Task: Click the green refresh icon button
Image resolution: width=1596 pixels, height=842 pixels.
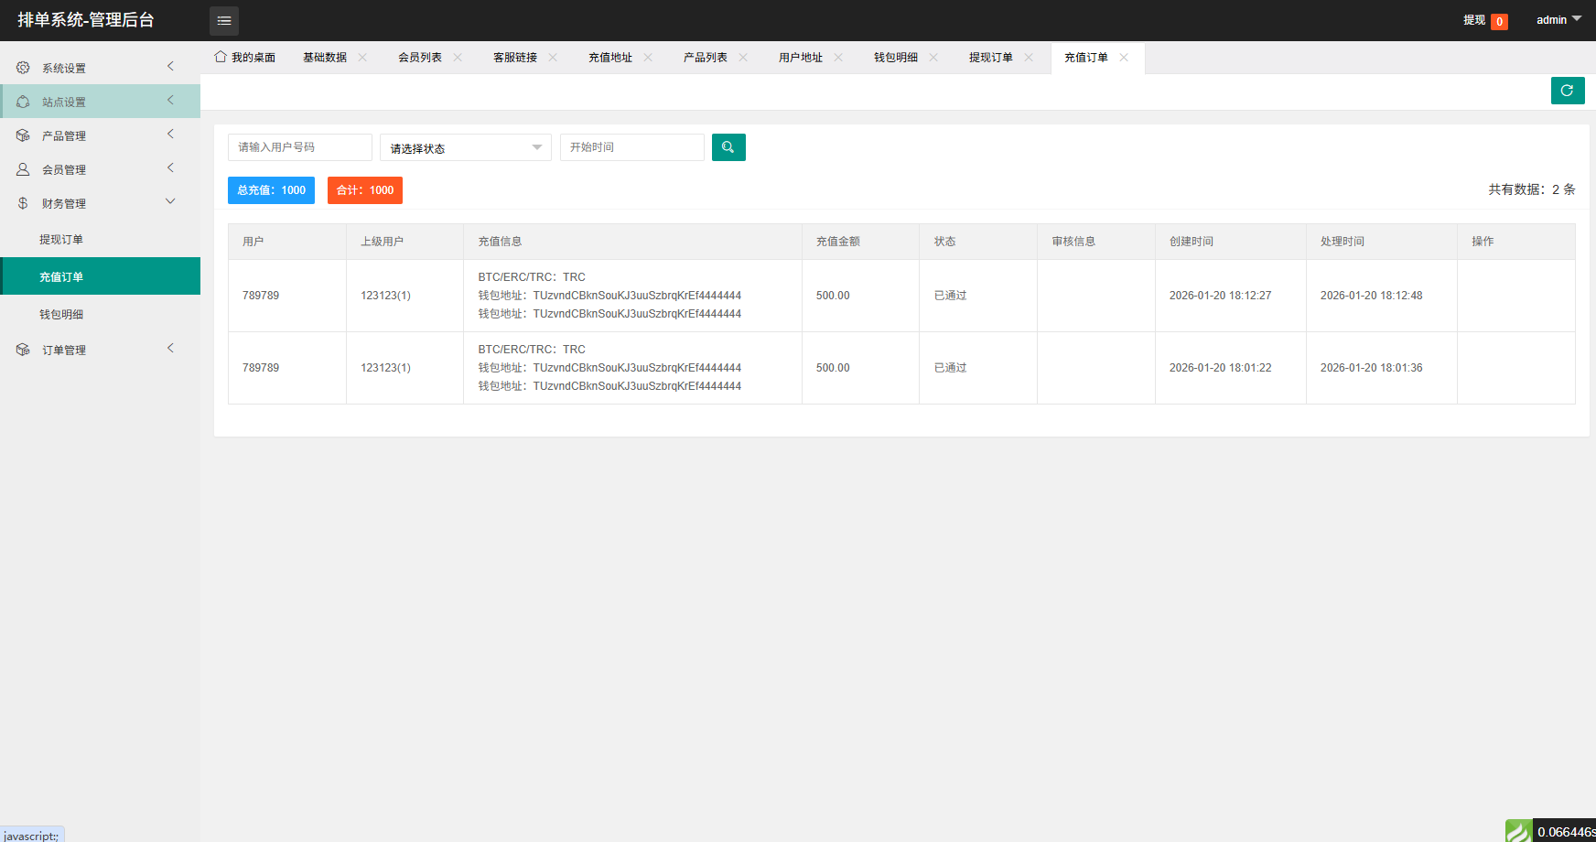Action: pos(1567,91)
